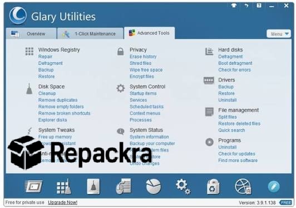Click the round blue pencil edit icon
296x208 pixels.
274,186
